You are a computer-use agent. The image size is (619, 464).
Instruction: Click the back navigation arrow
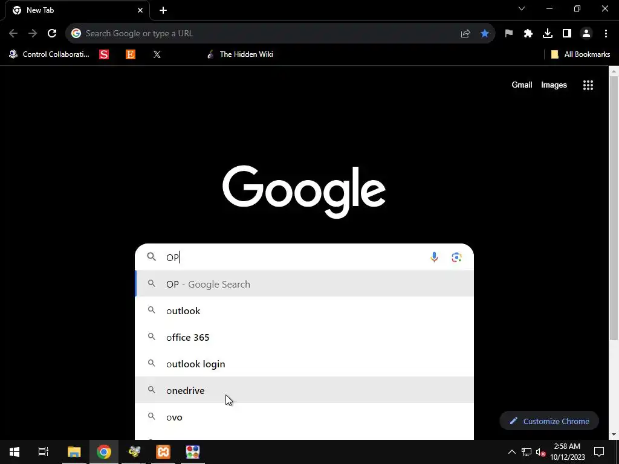click(13, 34)
